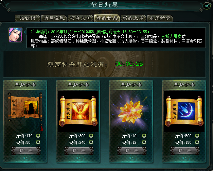Select the 巧夺天工 tab
This screenshot has width=213, height=171.
coord(81,18)
